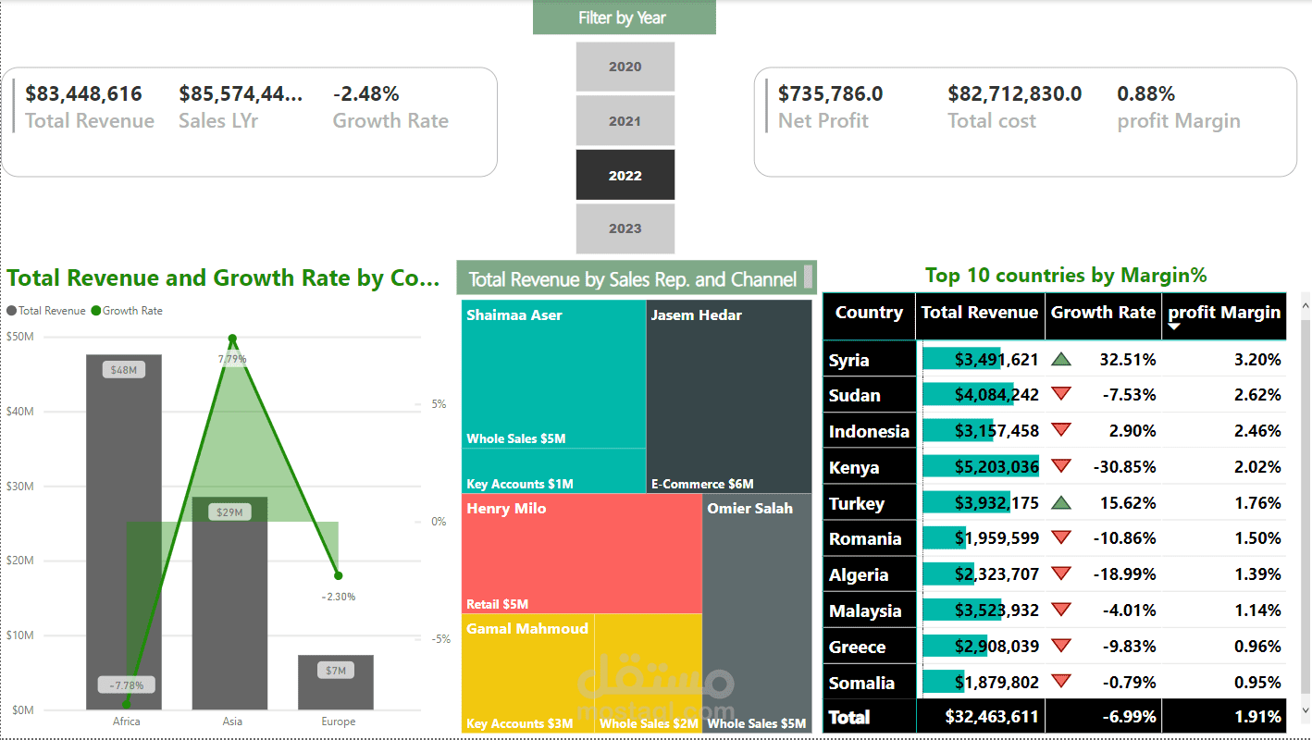Select year 2020 in the slicer

point(625,67)
